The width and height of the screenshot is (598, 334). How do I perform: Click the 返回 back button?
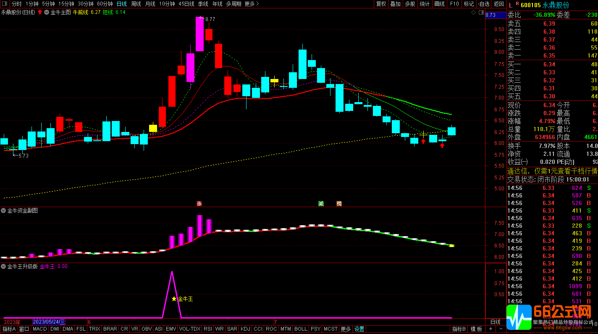coord(499,4)
